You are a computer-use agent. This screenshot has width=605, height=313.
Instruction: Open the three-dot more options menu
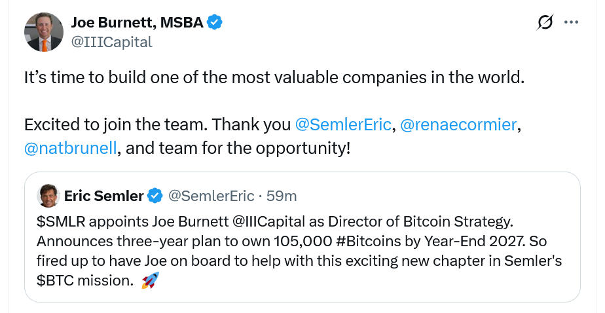[571, 23]
